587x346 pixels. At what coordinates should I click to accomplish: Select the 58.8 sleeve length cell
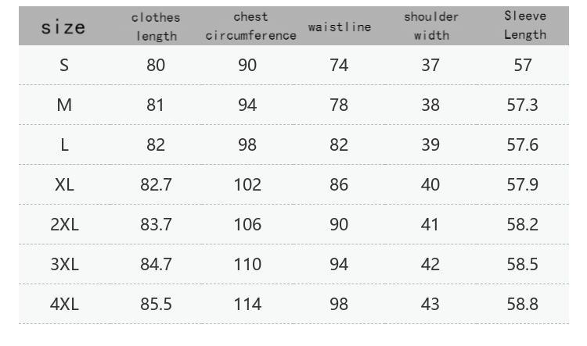523,304
